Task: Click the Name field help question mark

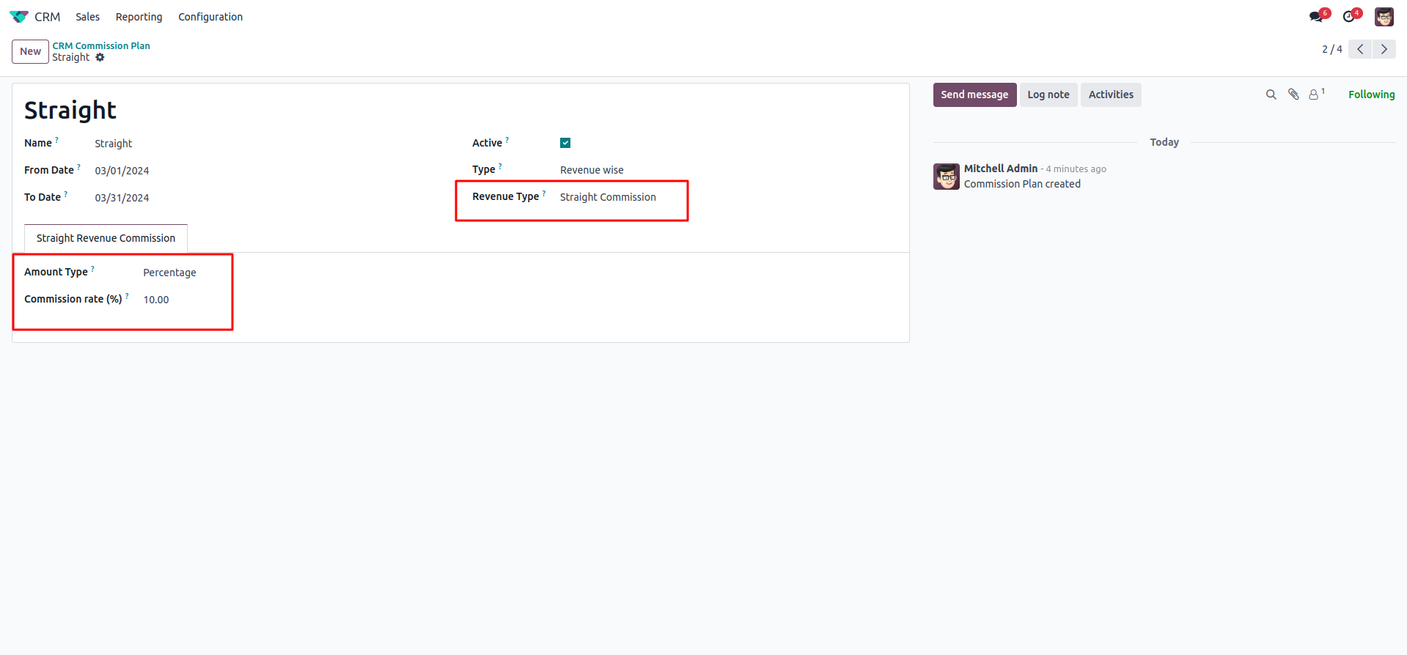Action: 56,139
